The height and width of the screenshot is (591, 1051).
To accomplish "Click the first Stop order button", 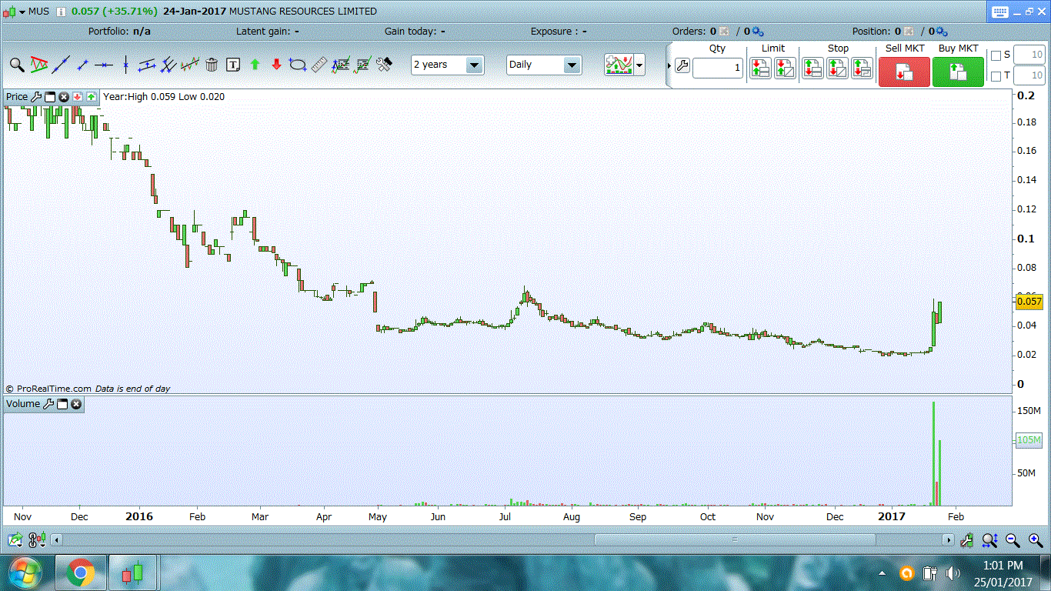I will click(813, 68).
